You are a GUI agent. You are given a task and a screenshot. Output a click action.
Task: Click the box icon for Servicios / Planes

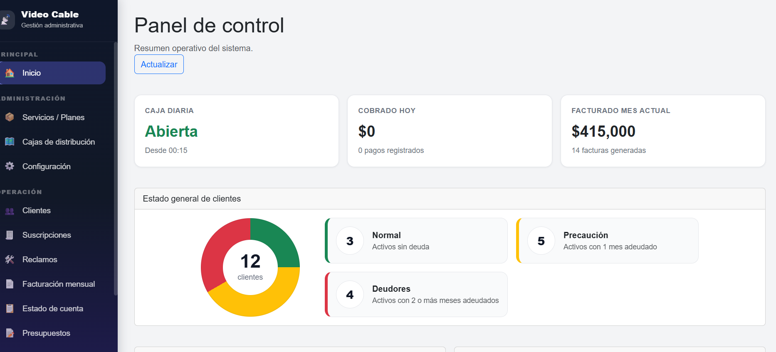click(x=10, y=117)
